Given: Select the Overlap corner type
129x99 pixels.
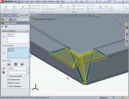Looking at the screenshot, I should pos(16,64).
